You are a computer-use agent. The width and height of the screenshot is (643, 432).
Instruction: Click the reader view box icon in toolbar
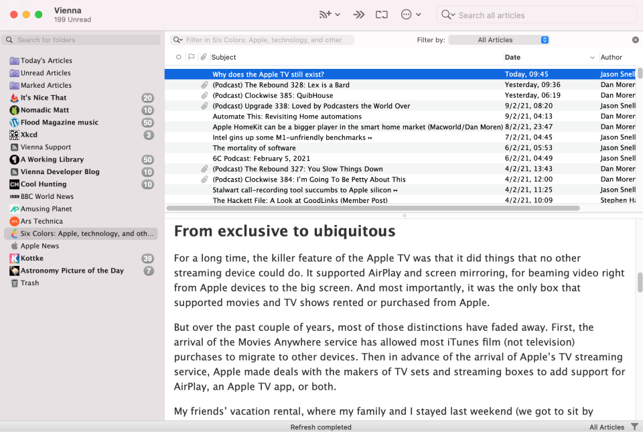click(382, 14)
